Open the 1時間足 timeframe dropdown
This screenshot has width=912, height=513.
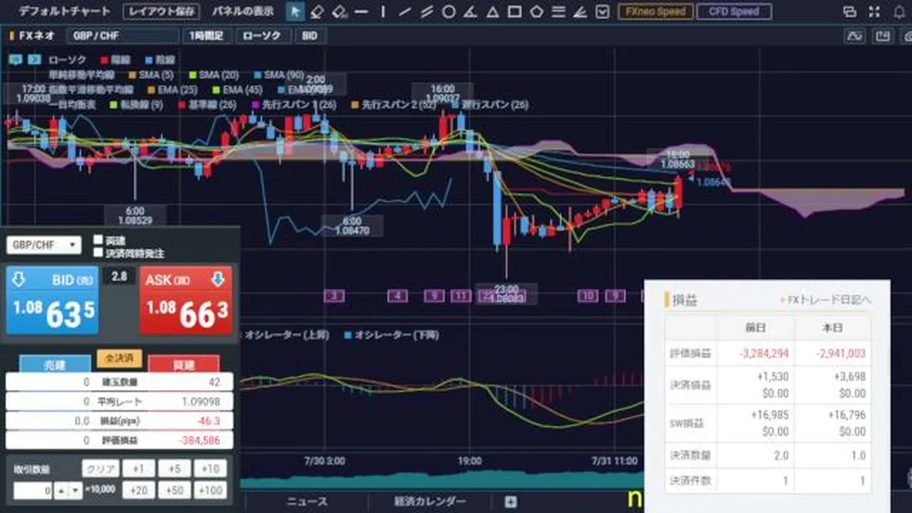(x=207, y=36)
